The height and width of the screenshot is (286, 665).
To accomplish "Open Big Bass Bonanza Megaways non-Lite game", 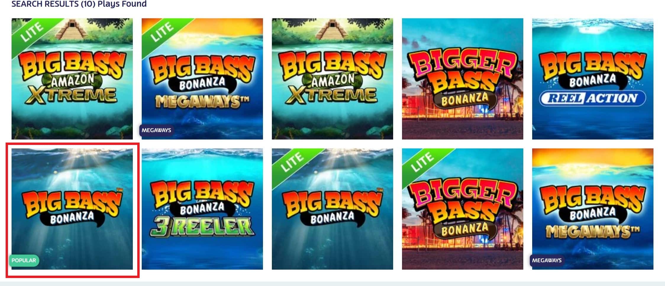I will click(593, 209).
